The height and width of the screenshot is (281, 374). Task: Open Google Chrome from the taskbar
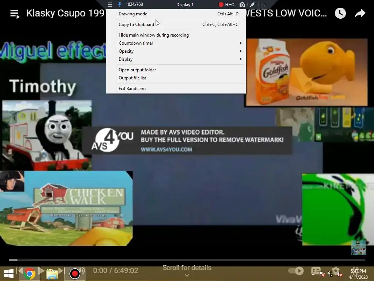(30, 274)
